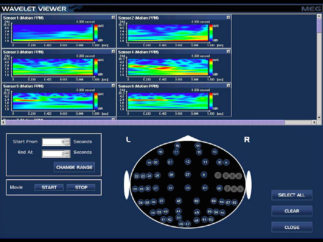Deselect the grayed sensor 1
Viewport: 323px width, 242px height.
pos(240,189)
